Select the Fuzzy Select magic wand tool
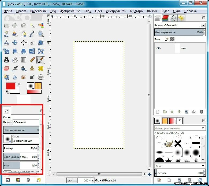This screenshot has width=209, height=186. tap(32, 25)
